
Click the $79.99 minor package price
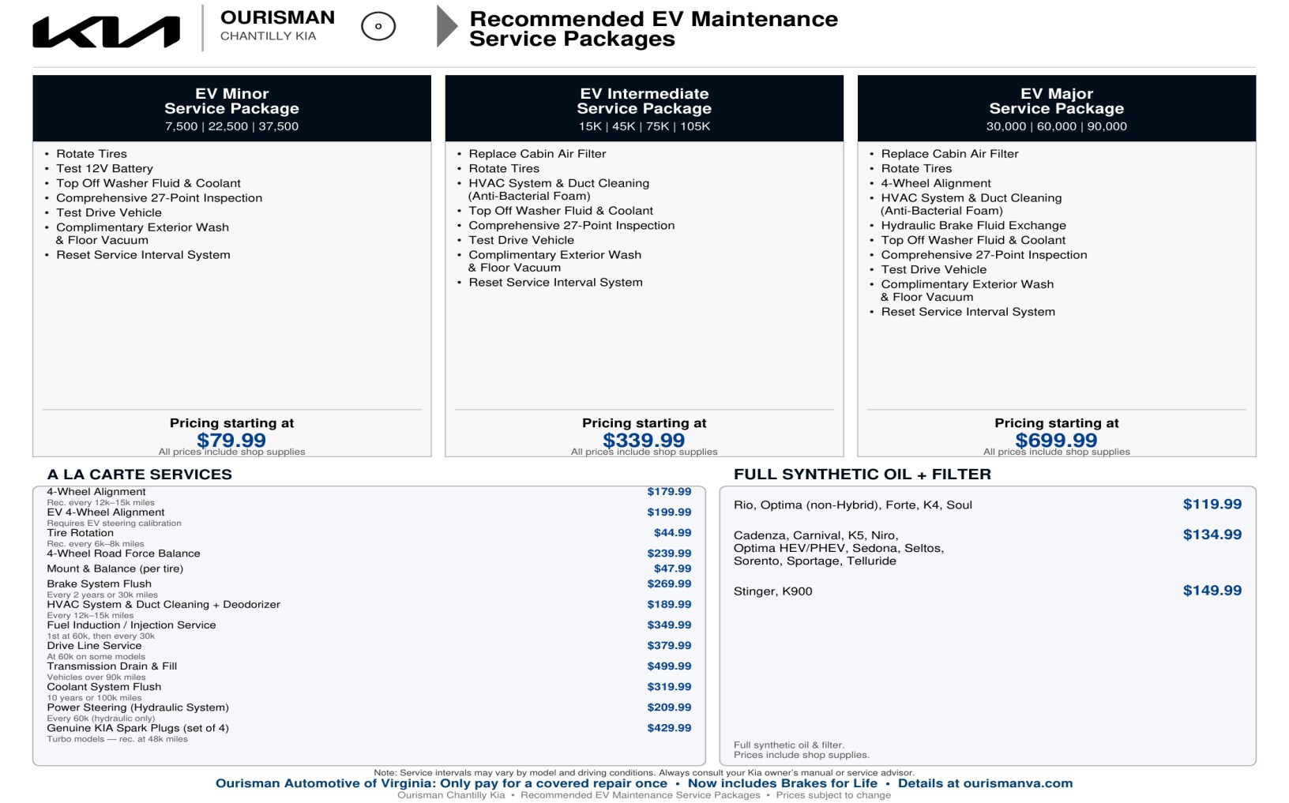pos(231,440)
